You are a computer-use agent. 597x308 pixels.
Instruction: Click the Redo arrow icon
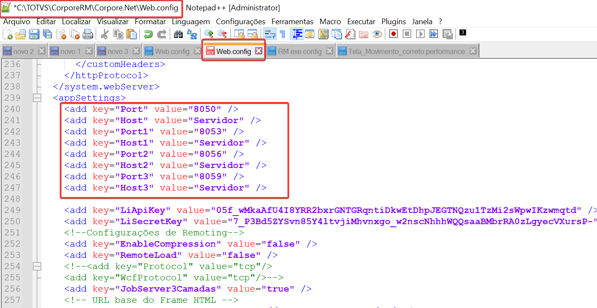tap(161, 34)
